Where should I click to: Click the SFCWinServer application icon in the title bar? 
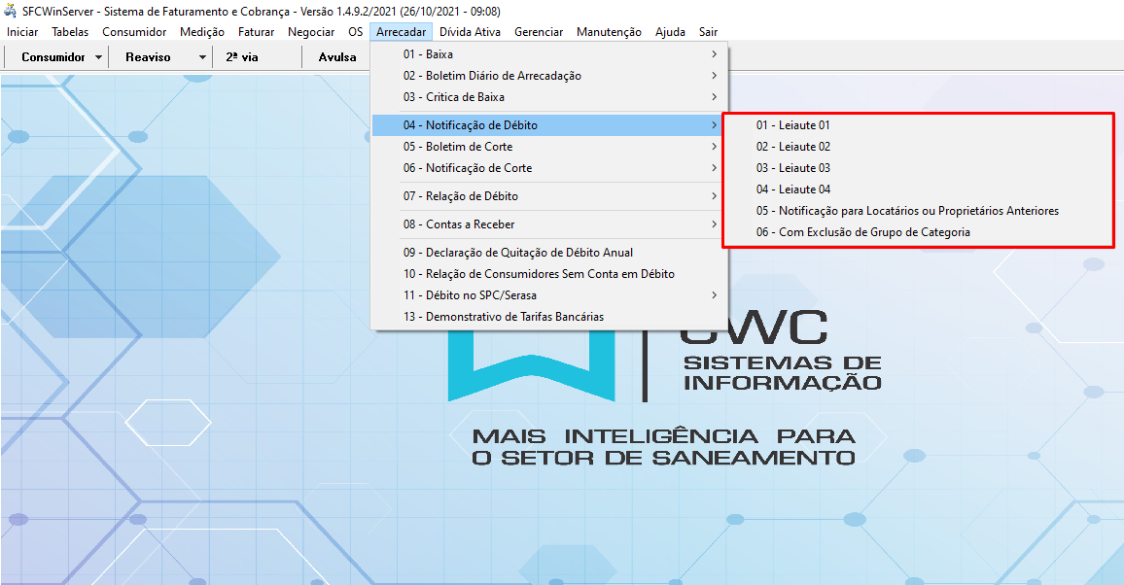pos(10,11)
